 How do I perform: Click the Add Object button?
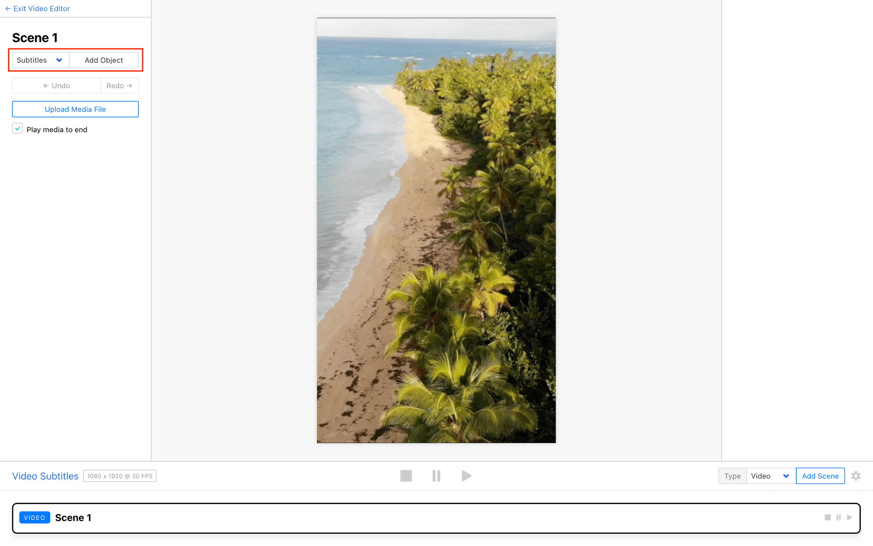tap(104, 60)
